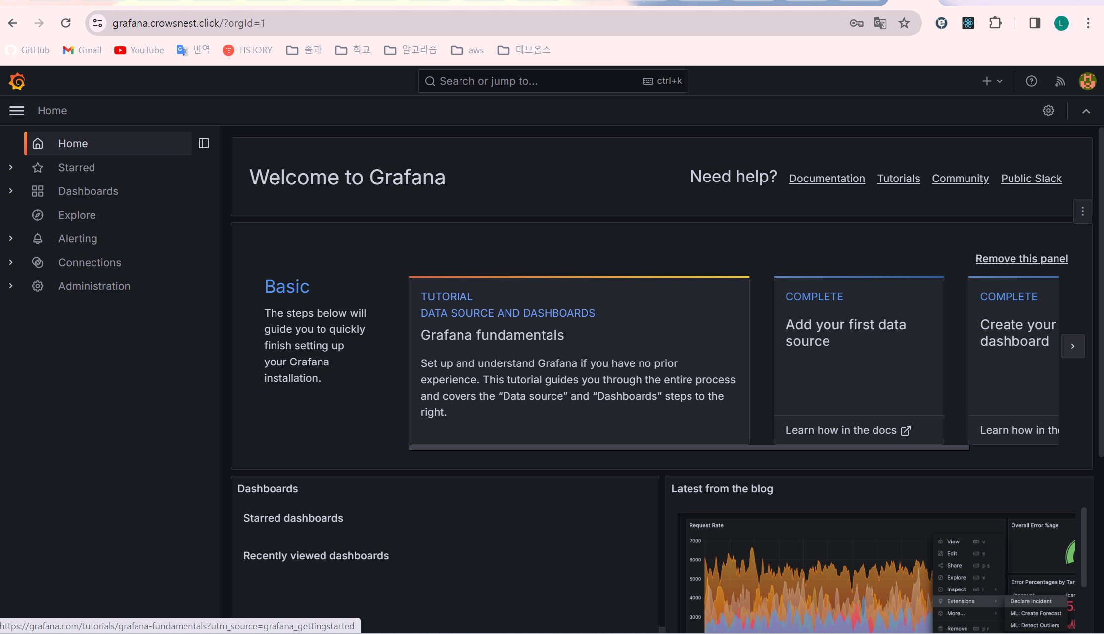Collapse top search bar with chevron
Image resolution: width=1104 pixels, height=634 pixels.
(x=1086, y=111)
